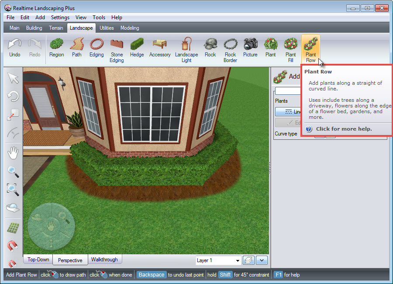
Task: Switch to the Utilities tab
Action: click(x=107, y=28)
